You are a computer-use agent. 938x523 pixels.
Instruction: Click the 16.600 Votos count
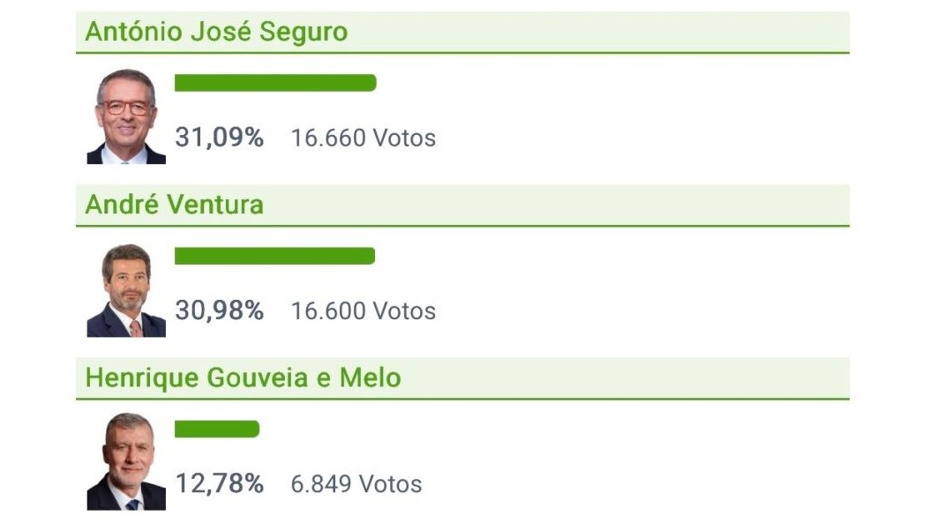click(x=363, y=311)
